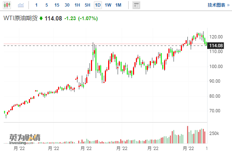Select the 1M monthly interval

[x=118, y=5]
